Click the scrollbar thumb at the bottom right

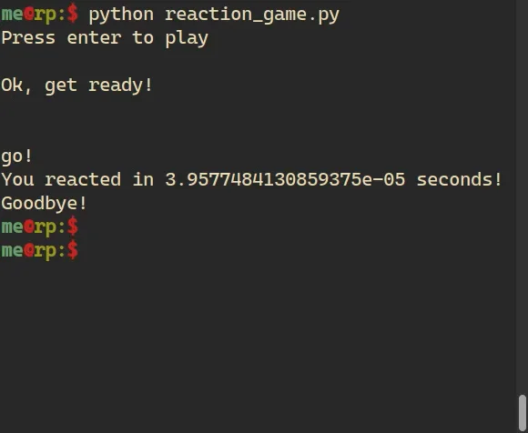pos(522,412)
